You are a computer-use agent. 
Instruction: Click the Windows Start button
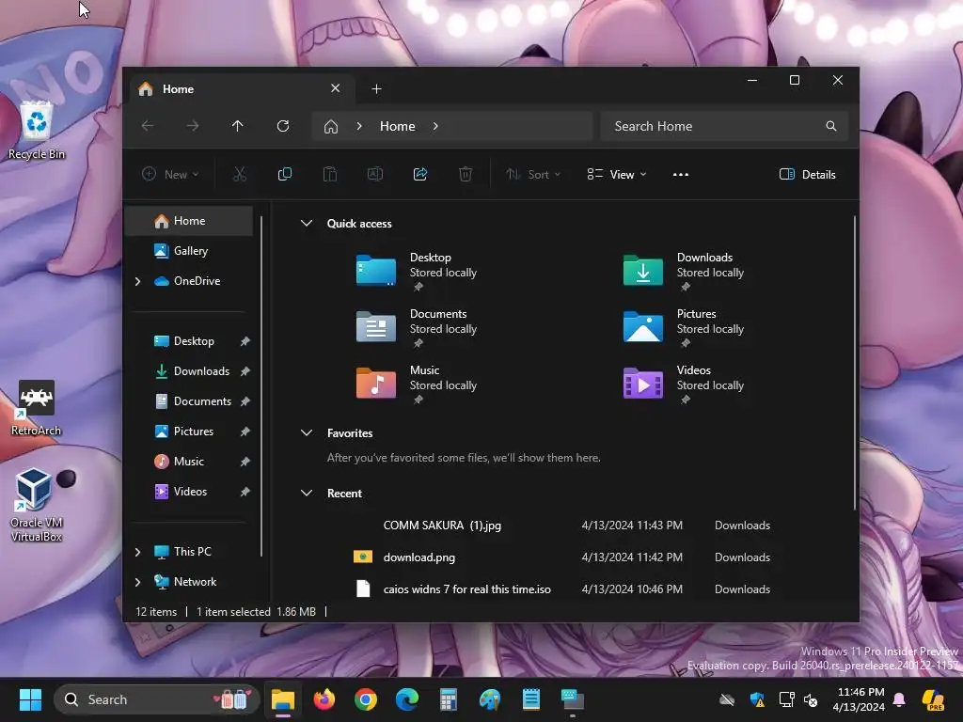(30, 699)
